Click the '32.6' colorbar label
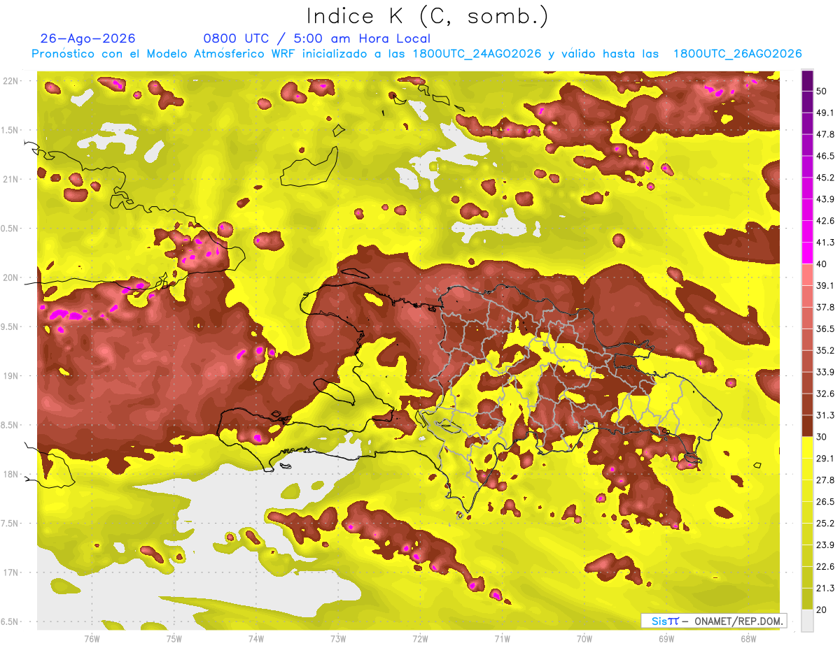Image resolution: width=840 pixels, height=648 pixels. (x=825, y=394)
